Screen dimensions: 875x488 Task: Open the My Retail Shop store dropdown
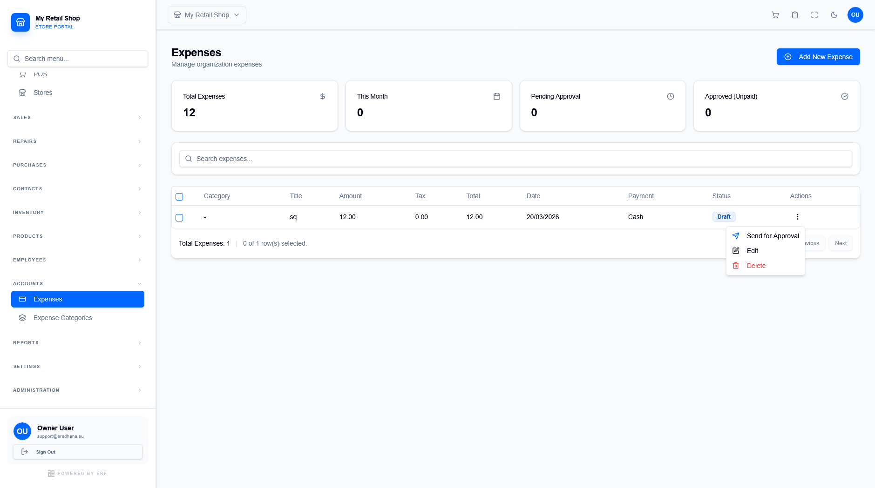point(207,15)
